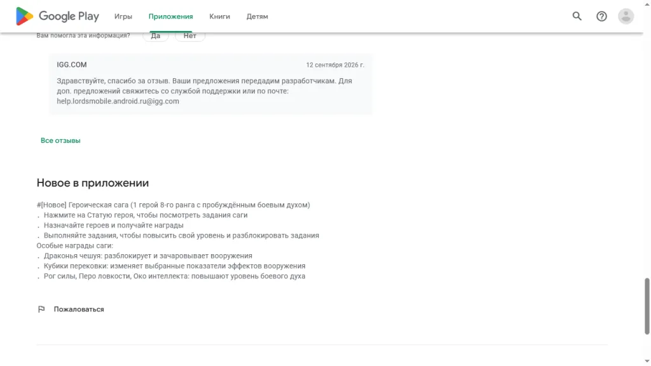Switch to the Игры tab
The height and width of the screenshot is (366, 651).
(123, 17)
